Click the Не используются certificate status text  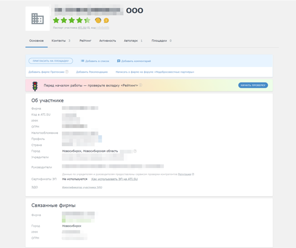(75, 179)
